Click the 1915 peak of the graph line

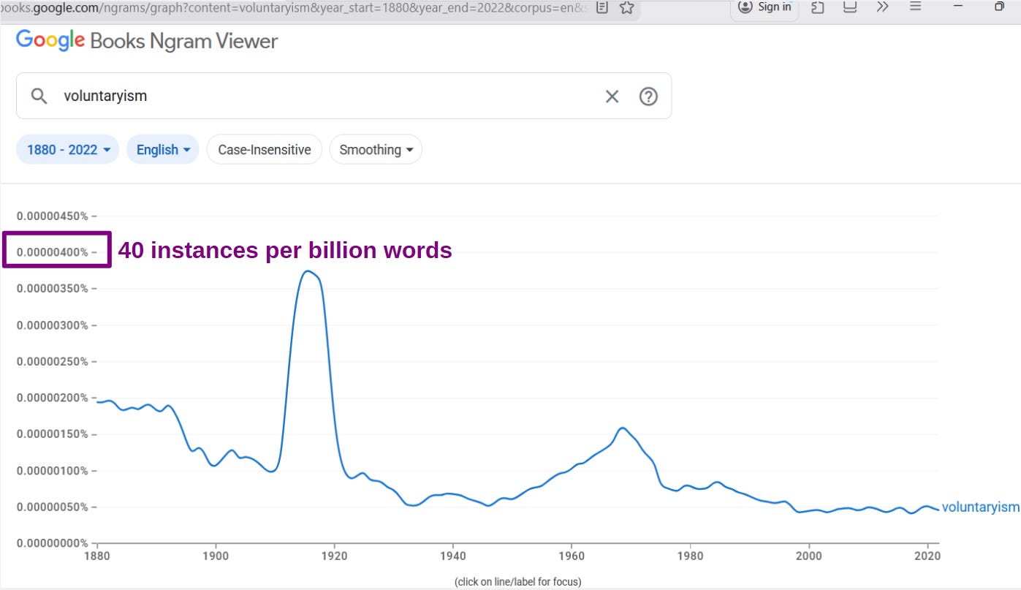click(308, 271)
